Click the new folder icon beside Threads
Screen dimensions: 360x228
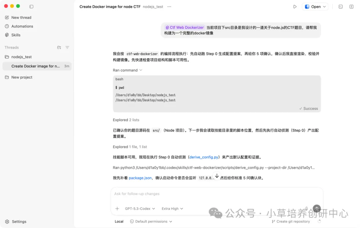59,47
